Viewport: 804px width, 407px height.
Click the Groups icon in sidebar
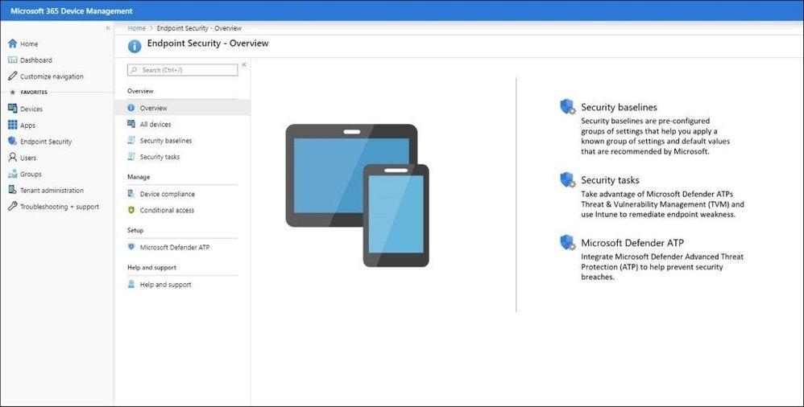(13, 174)
